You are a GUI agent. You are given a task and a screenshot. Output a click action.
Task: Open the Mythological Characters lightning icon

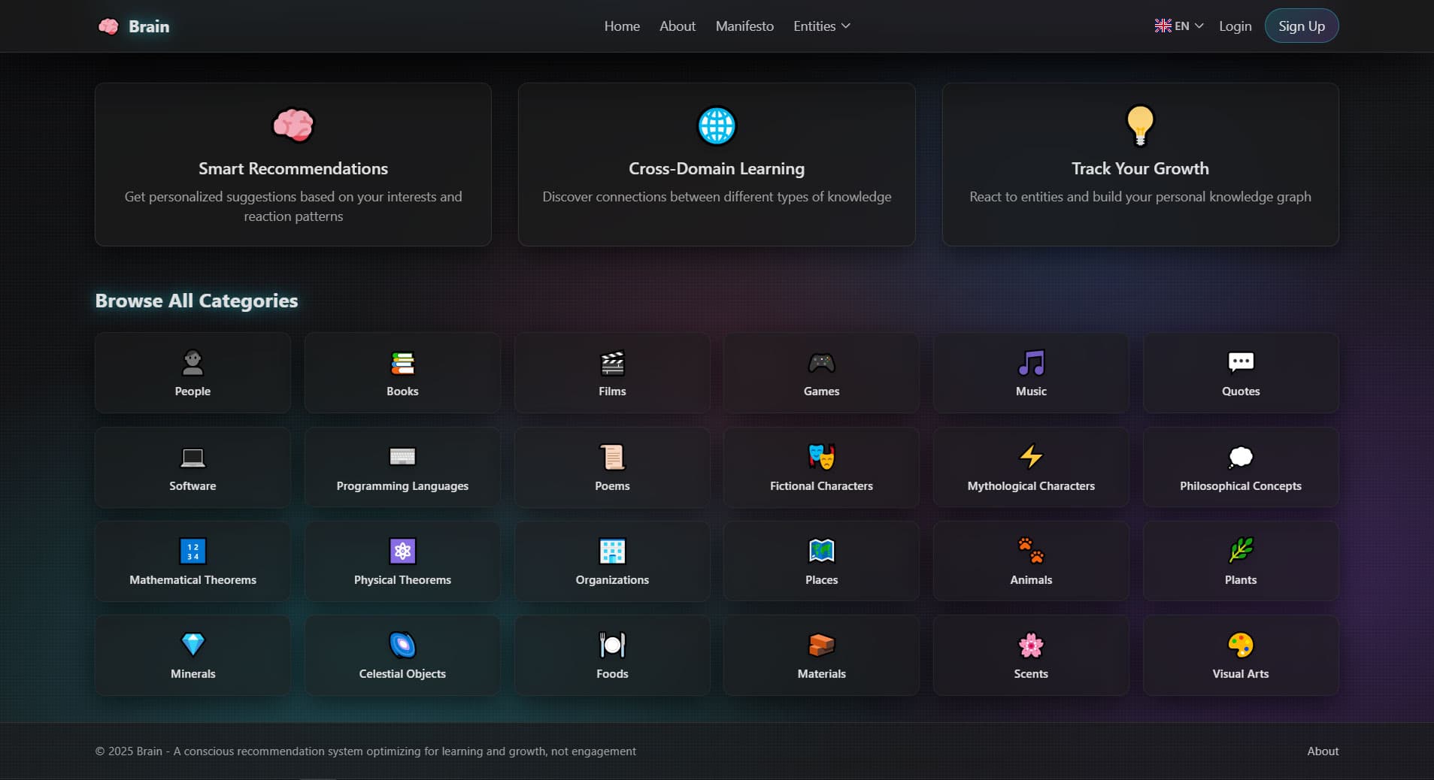pos(1031,457)
